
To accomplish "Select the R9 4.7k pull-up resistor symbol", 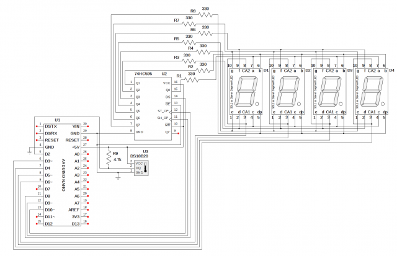I will pyautogui.click(x=109, y=157).
